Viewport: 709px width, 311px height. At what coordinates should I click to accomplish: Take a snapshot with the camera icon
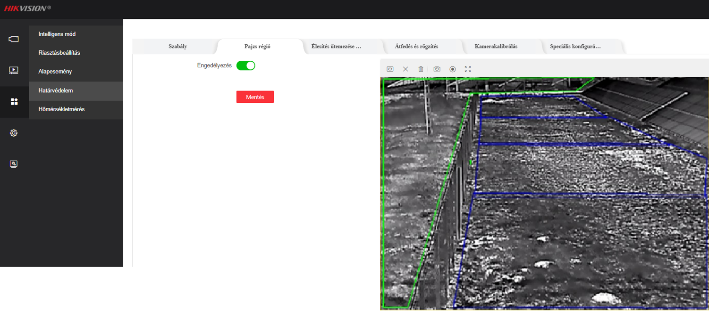[437, 69]
